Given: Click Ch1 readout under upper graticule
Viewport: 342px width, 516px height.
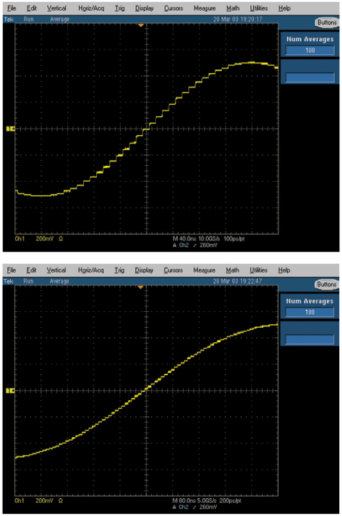Looking at the screenshot, I should 20,239.
